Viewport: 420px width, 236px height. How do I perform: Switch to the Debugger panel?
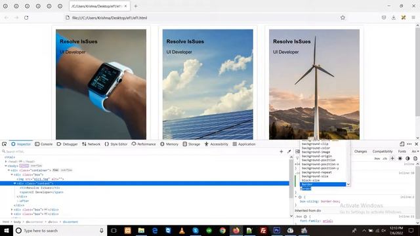(67, 144)
